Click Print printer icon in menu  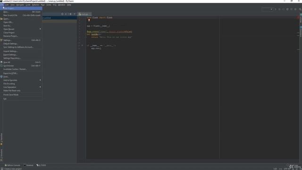tap(1, 76)
